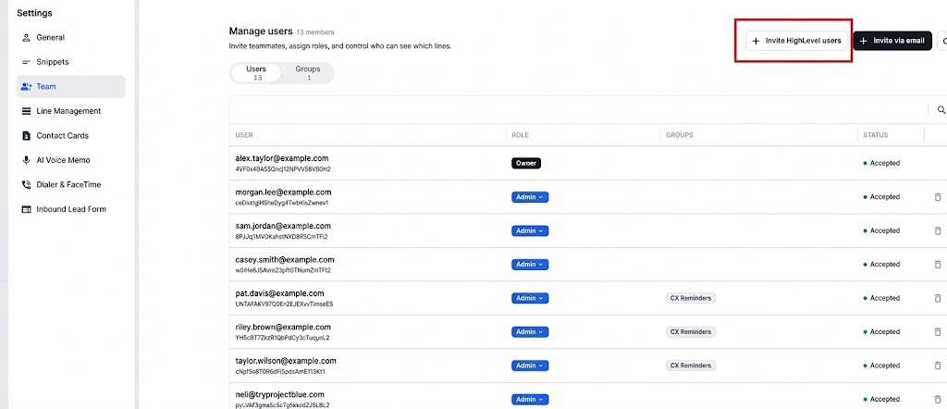Open Snippets settings section

coord(70,62)
